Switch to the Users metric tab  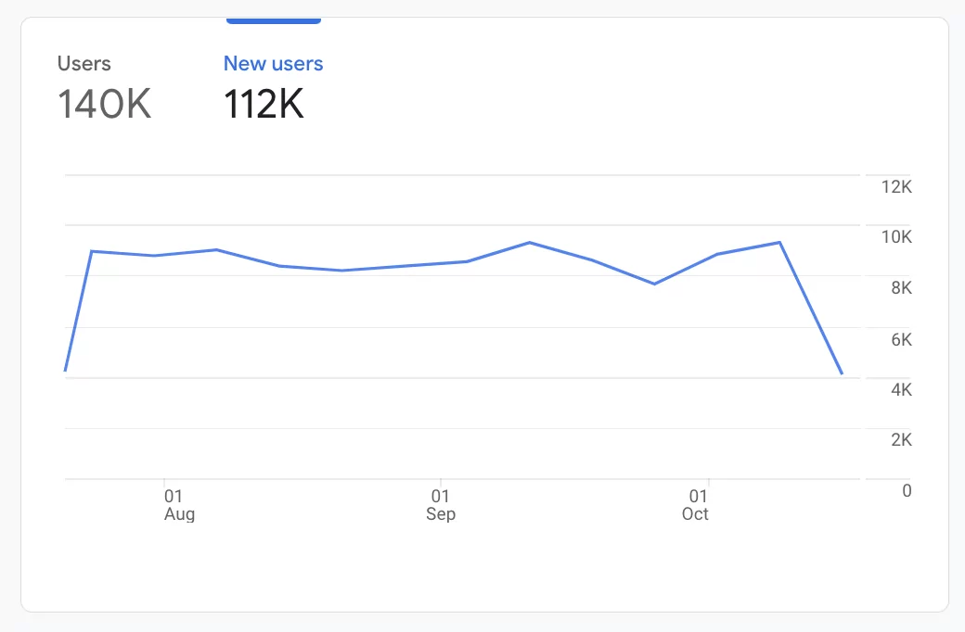84,64
